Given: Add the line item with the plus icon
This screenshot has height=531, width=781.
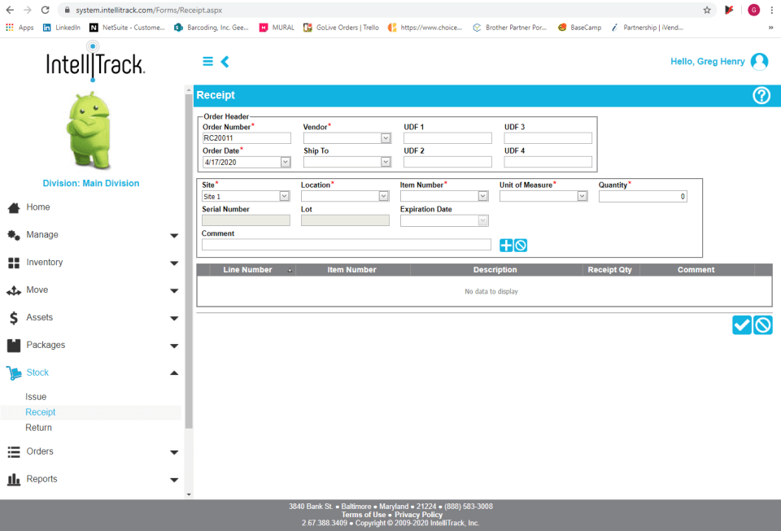Looking at the screenshot, I should click(506, 244).
